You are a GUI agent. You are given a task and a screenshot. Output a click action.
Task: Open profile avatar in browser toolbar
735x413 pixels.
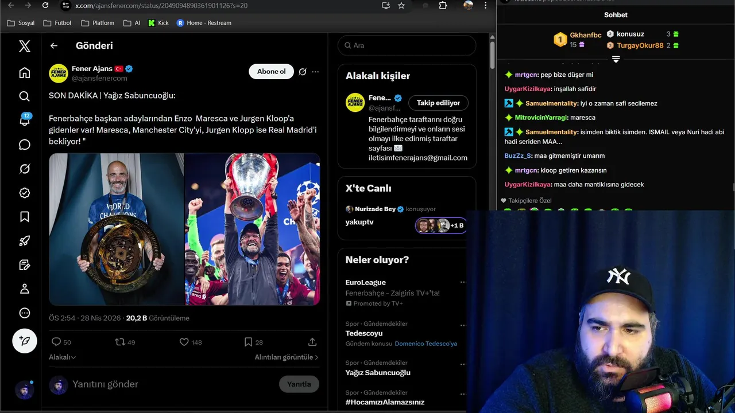[x=469, y=5]
